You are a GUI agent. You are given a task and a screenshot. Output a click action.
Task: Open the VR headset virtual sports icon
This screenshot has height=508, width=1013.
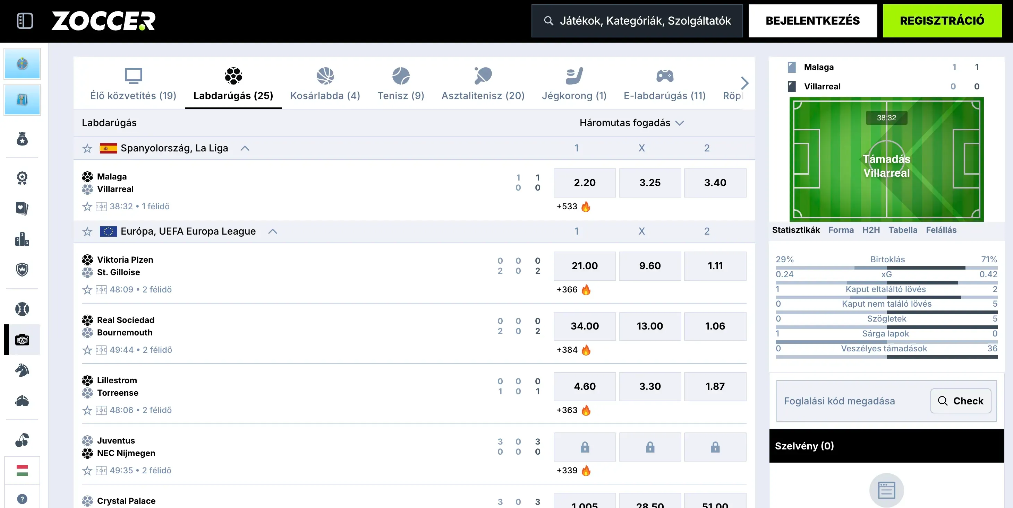[22, 401]
